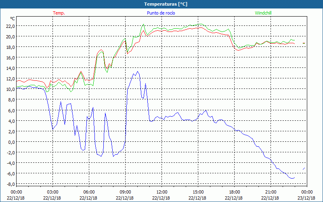
Task: Click the -8,0 y-axis value
Action: tap(11, 184)
